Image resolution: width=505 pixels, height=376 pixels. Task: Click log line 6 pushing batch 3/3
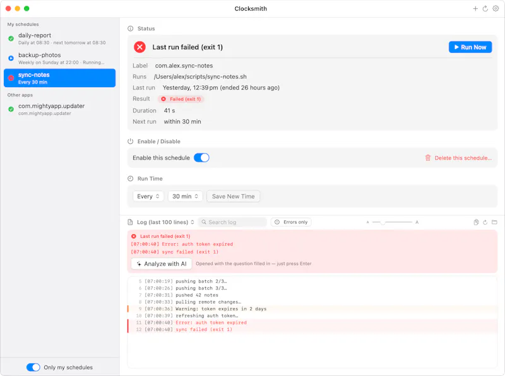(x=312, y=288)
